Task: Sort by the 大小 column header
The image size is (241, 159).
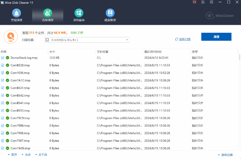Action: [52, 51]
